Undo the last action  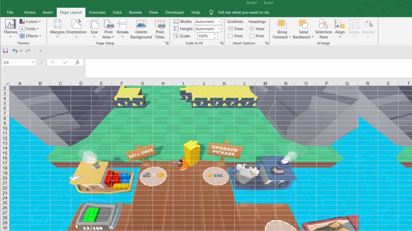pyautogui.click(x=15, y=51)
